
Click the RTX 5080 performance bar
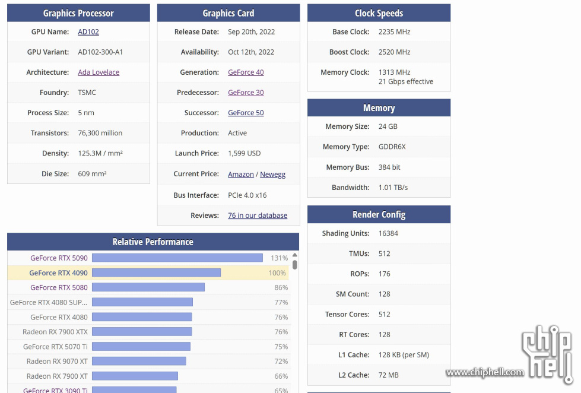coord(148,287)
